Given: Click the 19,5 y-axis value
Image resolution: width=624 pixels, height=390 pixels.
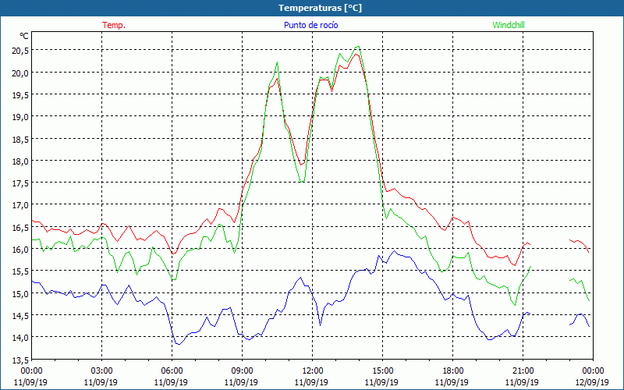Looking at the screenshot, I should [x=21, y=94].
